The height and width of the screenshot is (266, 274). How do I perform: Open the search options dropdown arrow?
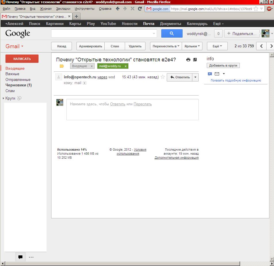(154, 34)
